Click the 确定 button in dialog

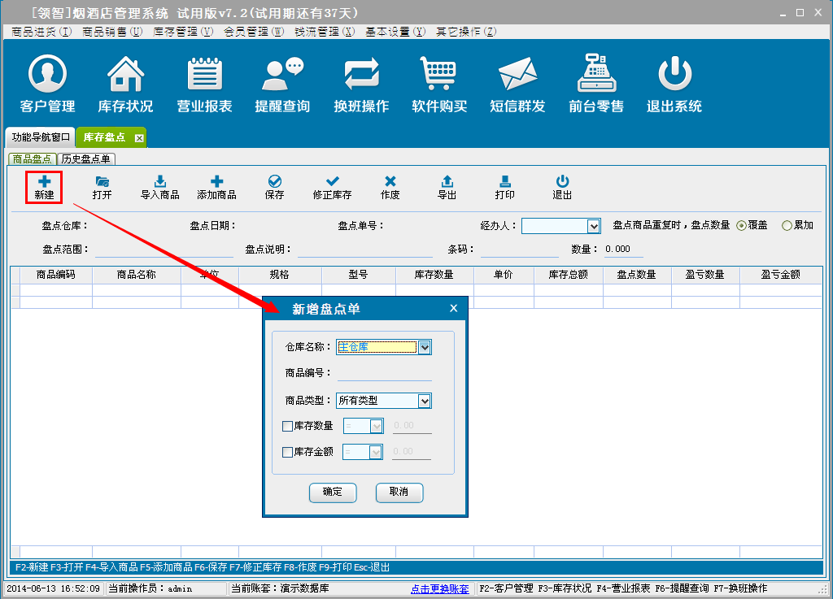coord(333,493)
